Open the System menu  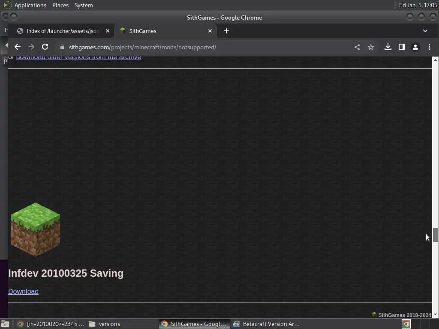(x=84, y=5)
